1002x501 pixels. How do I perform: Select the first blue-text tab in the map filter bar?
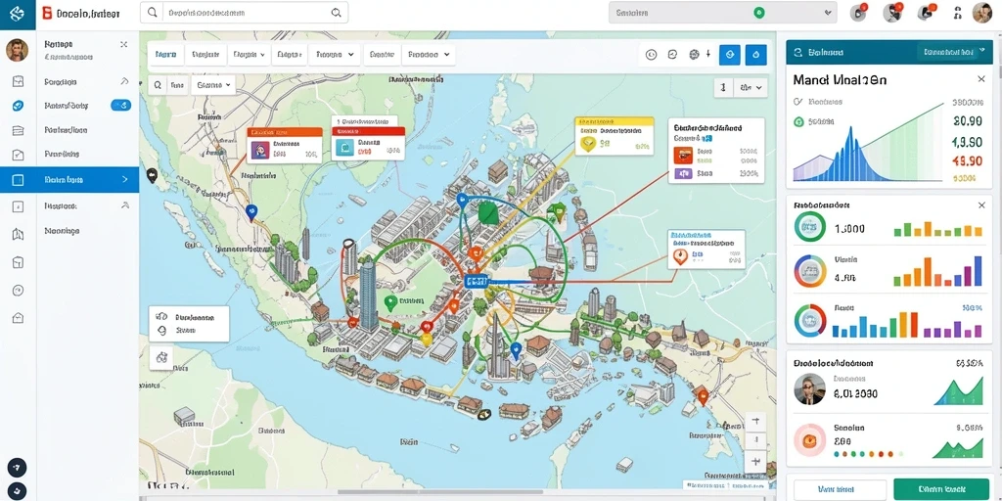(x=166, y=55)
